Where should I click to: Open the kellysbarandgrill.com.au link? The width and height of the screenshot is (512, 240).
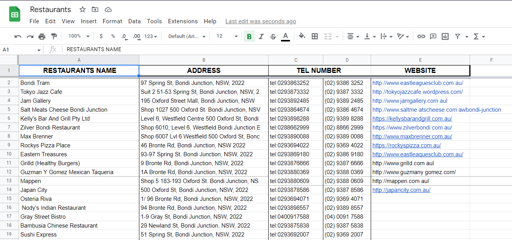point(412,119)
